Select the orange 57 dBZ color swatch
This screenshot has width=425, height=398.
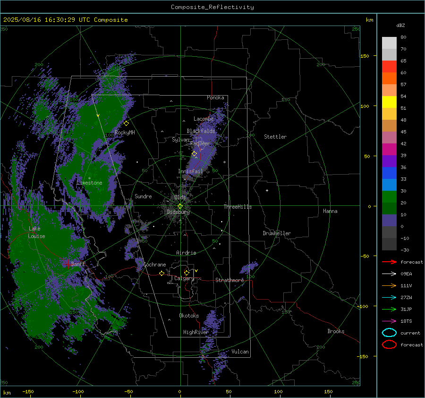coord(389,79)
